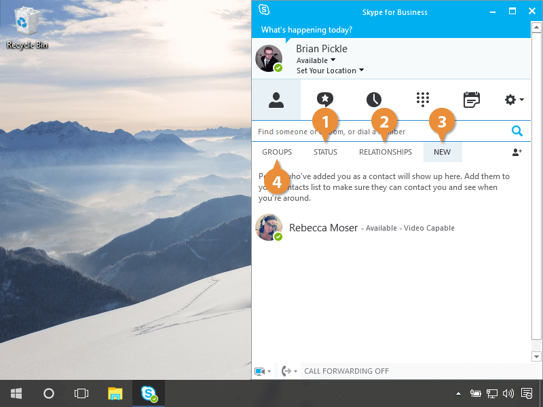Expand the Available status dropdown
The width and height of the screenshot is (543, 407).
click(316, 60)
